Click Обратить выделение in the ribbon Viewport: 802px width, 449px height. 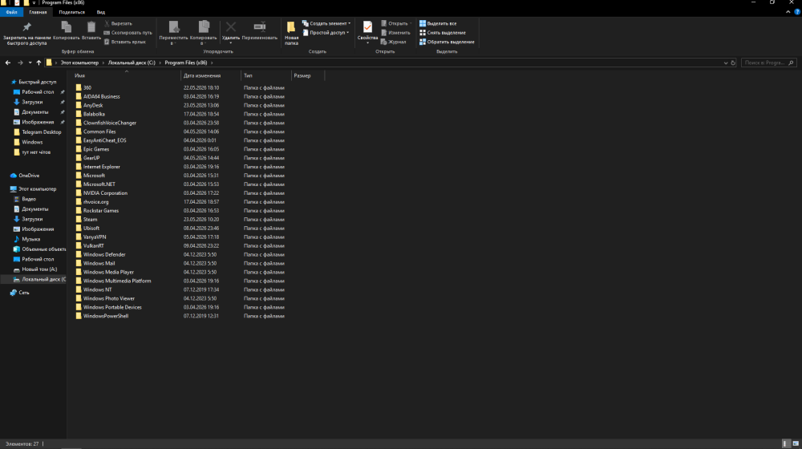coord(447,42)
